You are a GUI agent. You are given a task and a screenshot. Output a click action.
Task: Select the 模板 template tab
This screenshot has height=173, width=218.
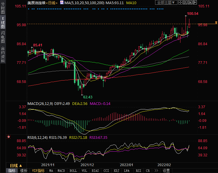coord(24,171)
